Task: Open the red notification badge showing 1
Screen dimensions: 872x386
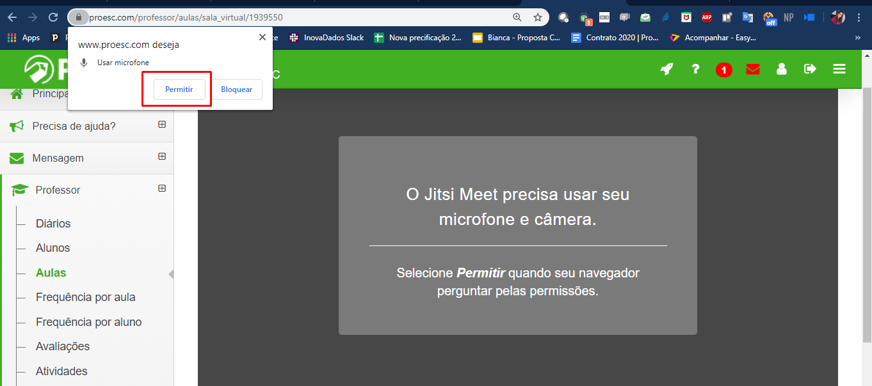Action: coord(723,70)
